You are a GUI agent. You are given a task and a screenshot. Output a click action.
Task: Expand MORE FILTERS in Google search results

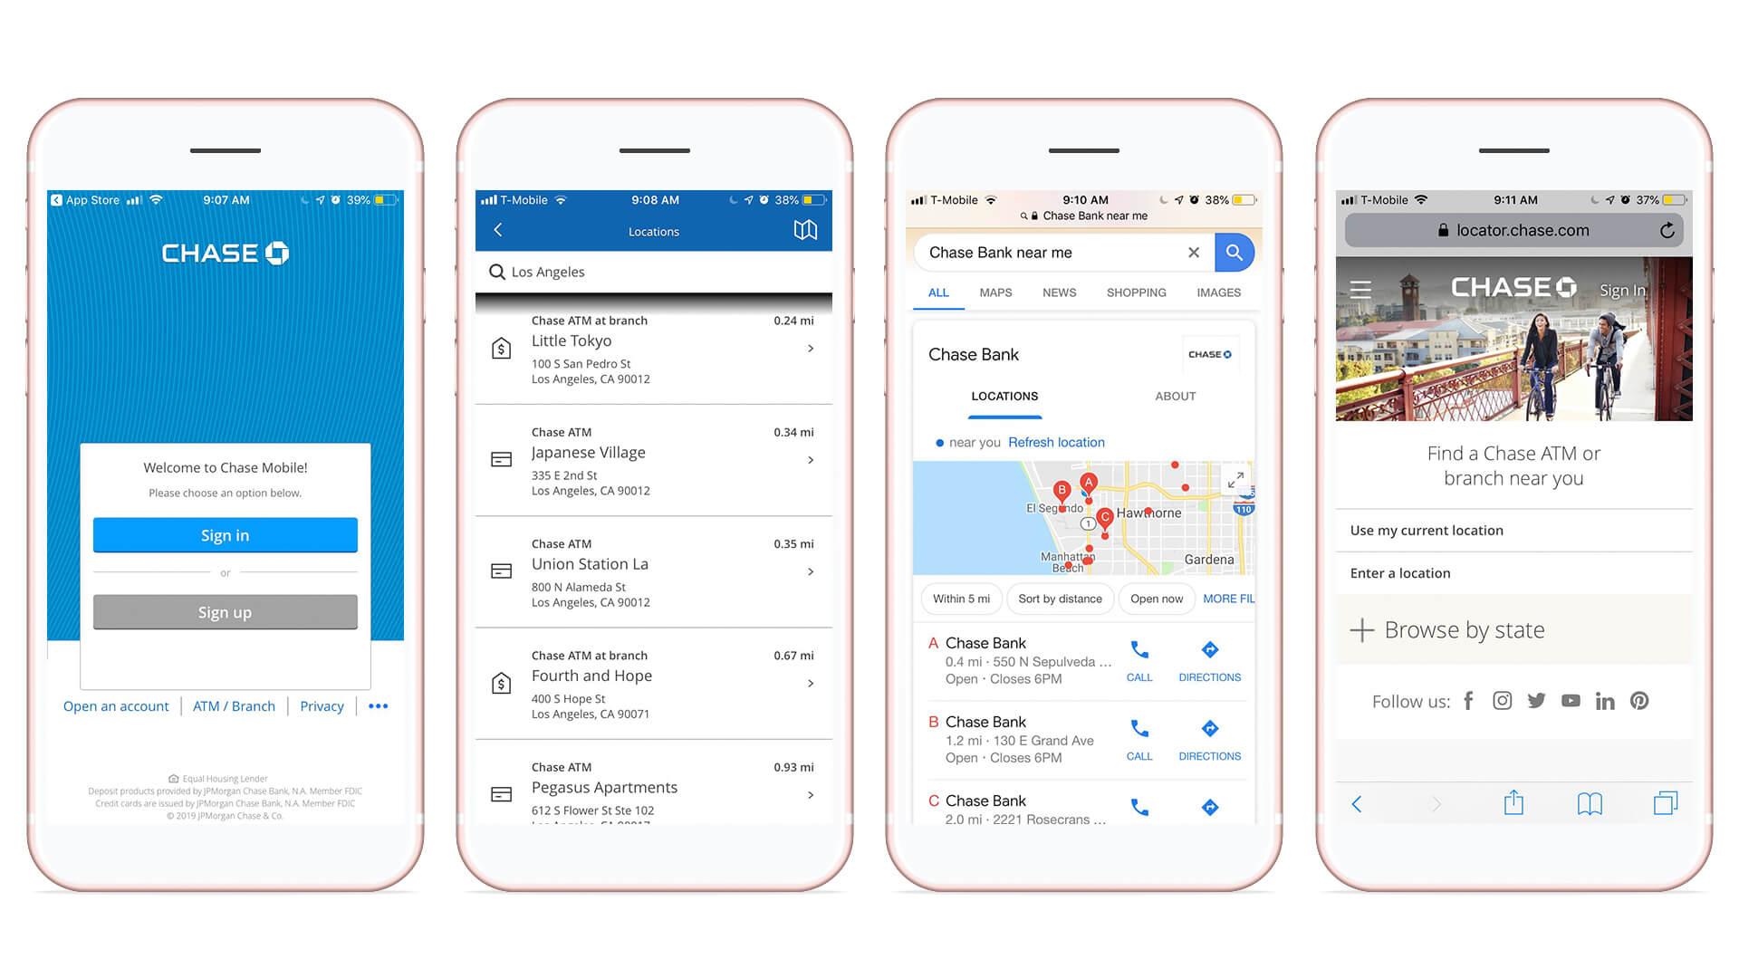pyautogui.click(x=1232, y=599)
